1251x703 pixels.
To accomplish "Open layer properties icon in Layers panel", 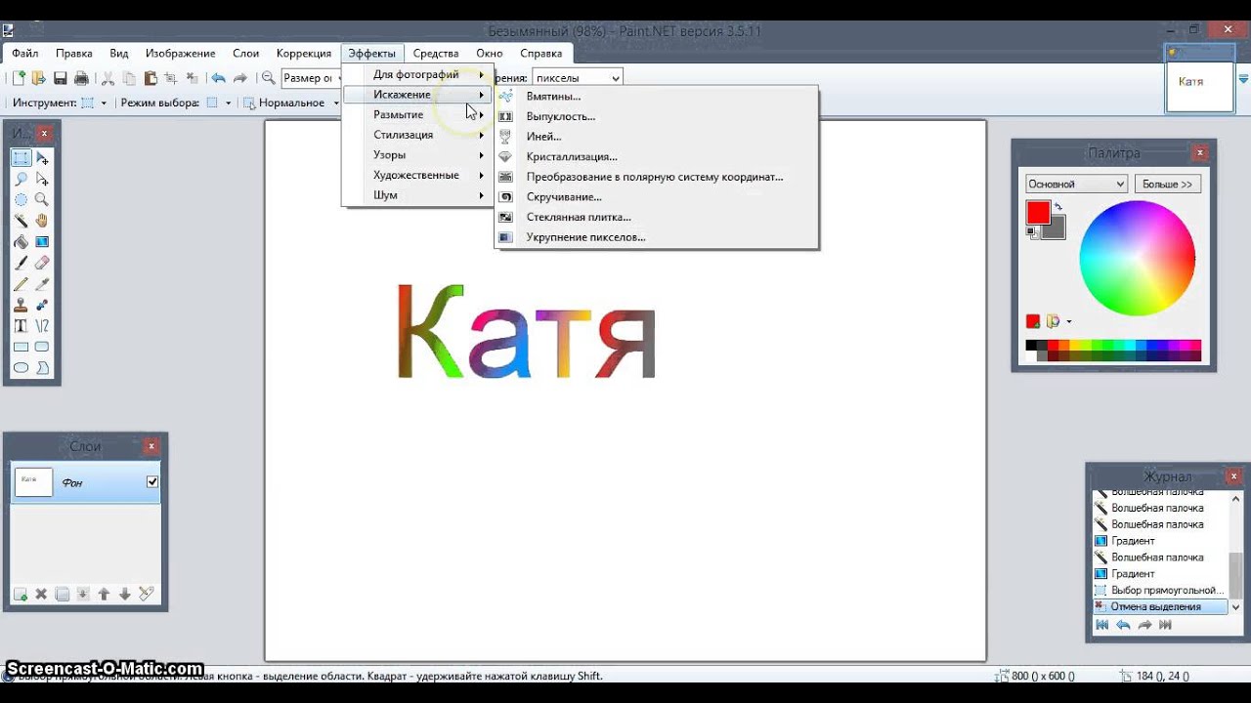I will [146, 594].
